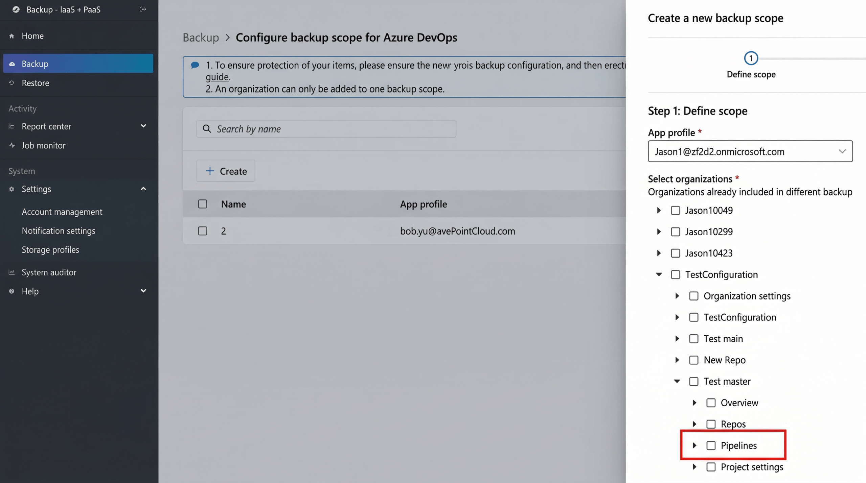Viewport: 866px width, 483px height.
Task: Open the guide link in the notice
Action: 217,77
